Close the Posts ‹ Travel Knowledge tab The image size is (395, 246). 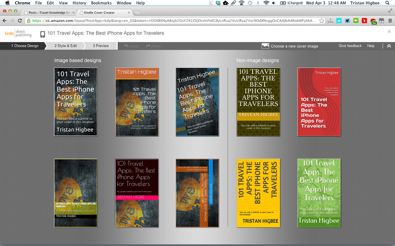(74, 13)
